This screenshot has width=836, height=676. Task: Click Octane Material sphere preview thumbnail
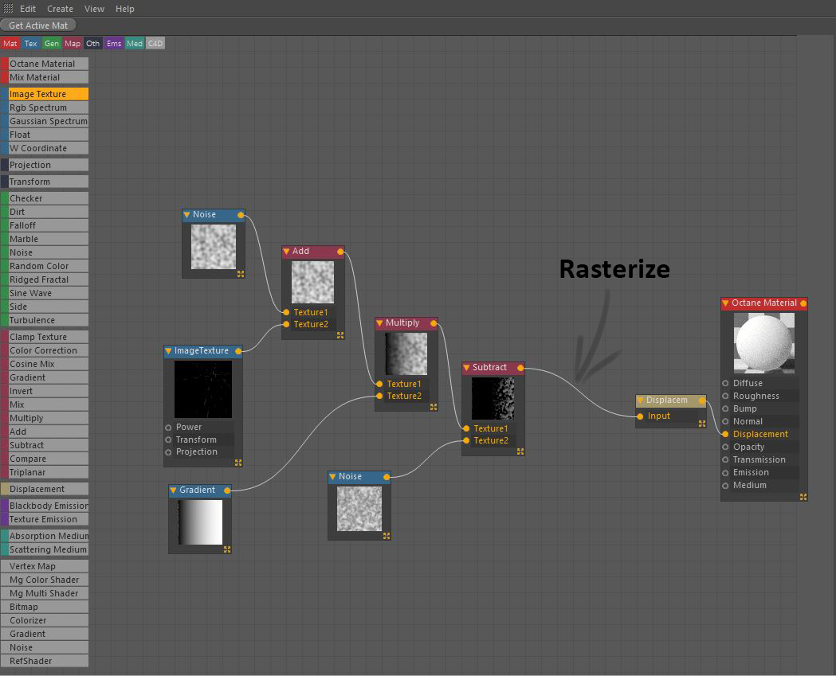764,342
